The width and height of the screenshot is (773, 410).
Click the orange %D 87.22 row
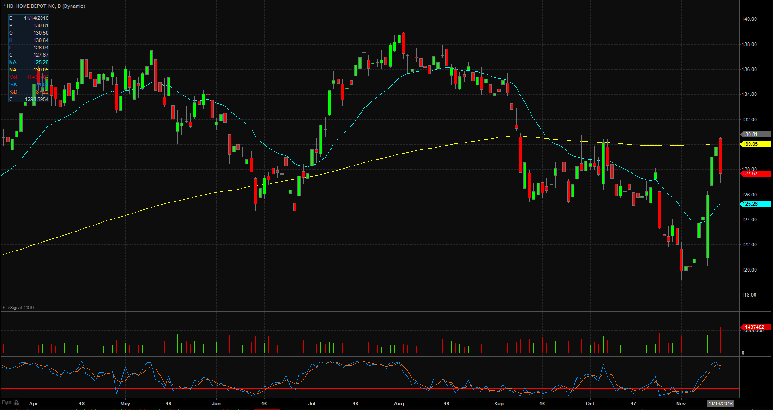click(x=29, y=92)
